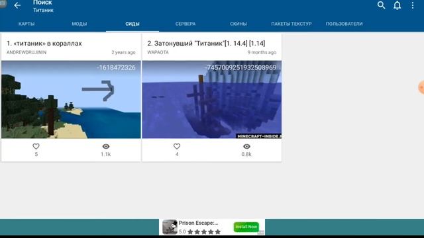Switch to the КАРТЫ tab
424x238 pixels.
click(x=26, y=24)
